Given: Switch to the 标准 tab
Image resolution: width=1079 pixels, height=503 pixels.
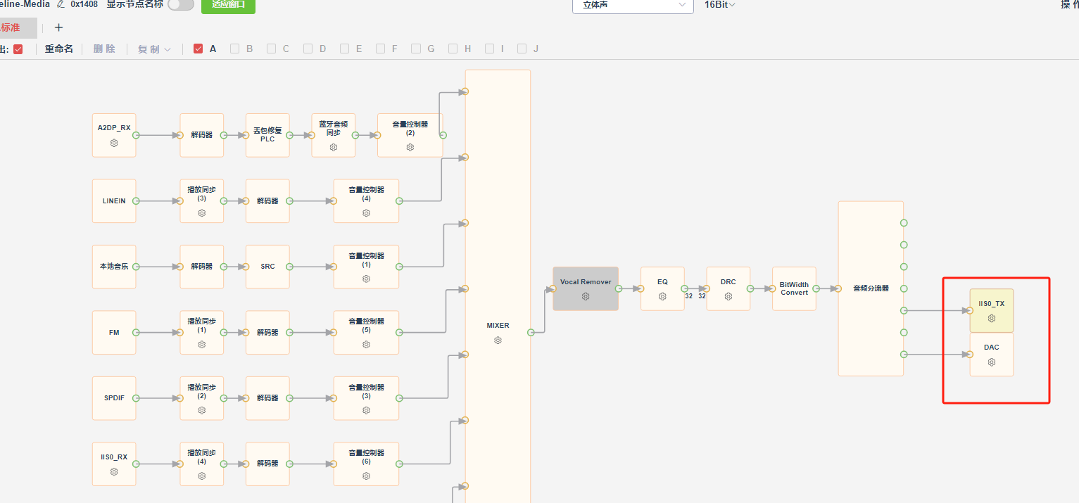Looking at the screenshot, I should click(x=18, y=28).
